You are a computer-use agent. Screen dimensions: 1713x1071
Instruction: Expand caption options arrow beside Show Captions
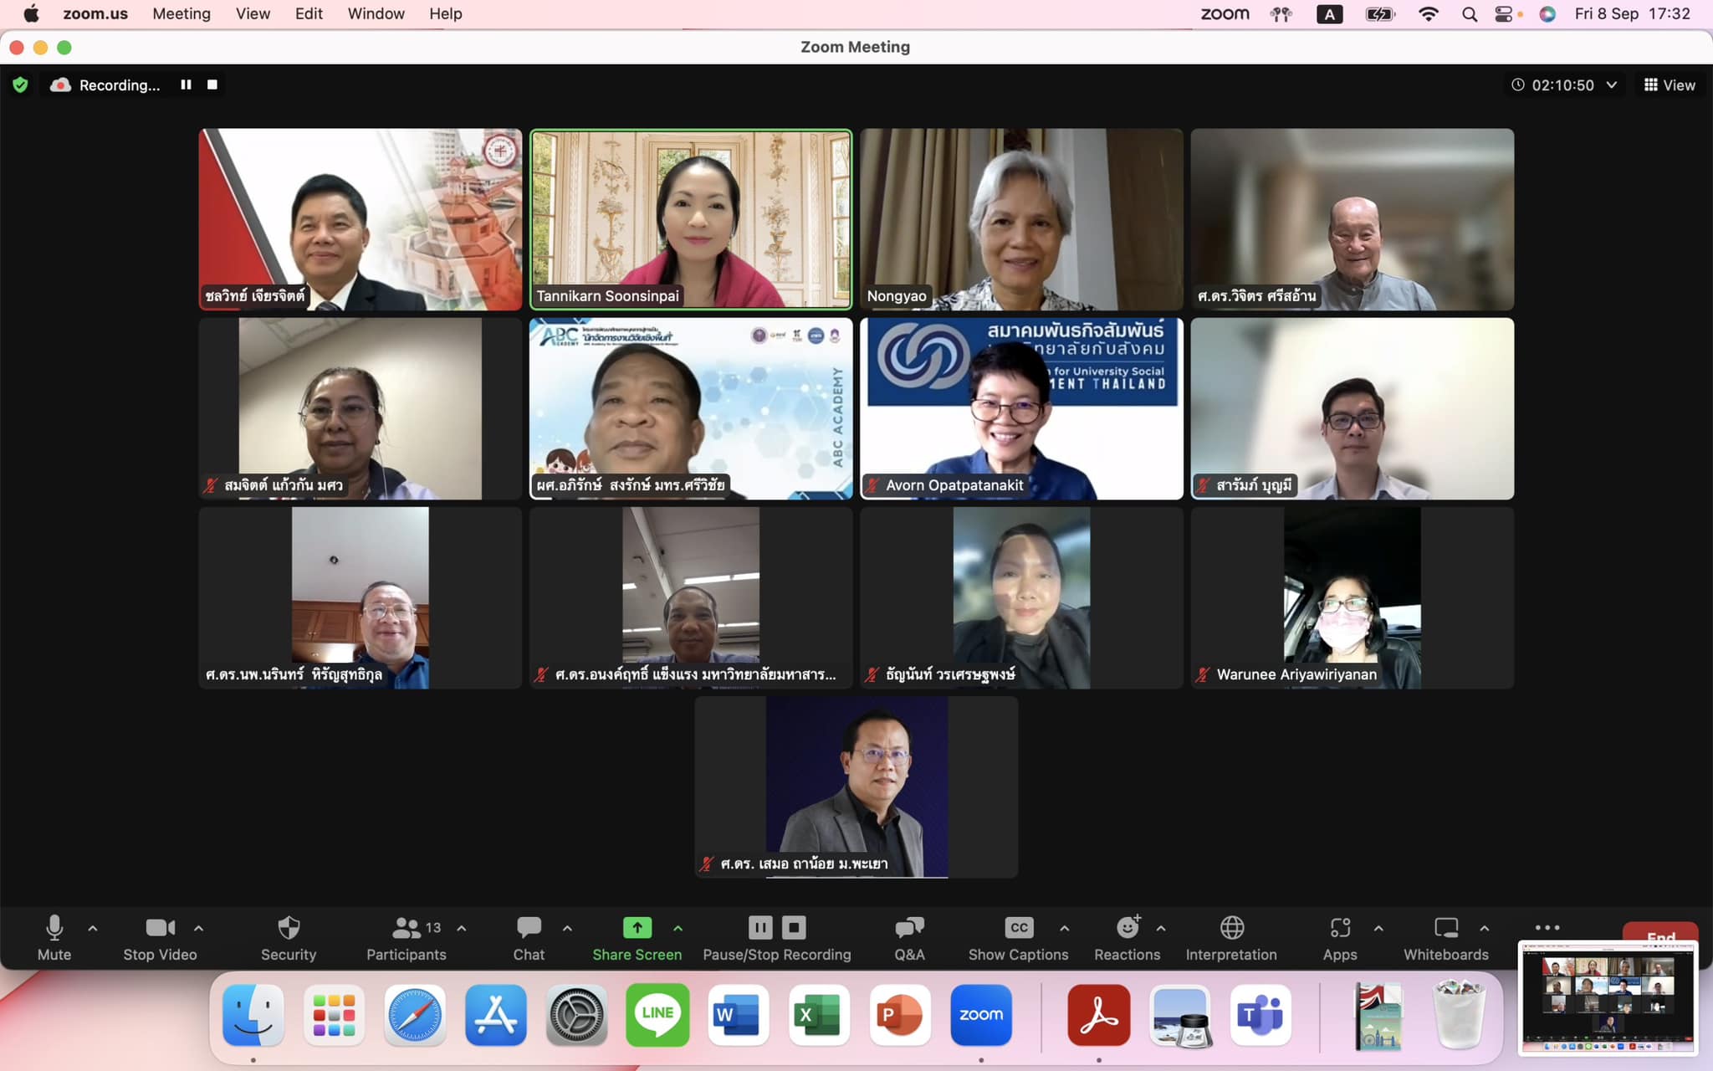[1064, 928]
